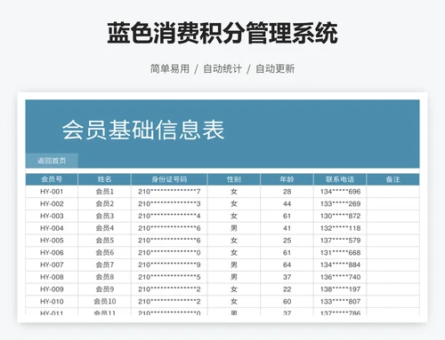Select phone cell 137*****579
Viewport: 445px width, 340px height.
340,241
